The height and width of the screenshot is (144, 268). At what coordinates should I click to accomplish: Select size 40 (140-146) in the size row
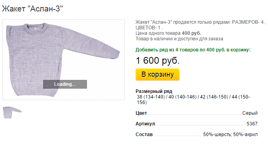pyautogui.click(x=183, y=97)
